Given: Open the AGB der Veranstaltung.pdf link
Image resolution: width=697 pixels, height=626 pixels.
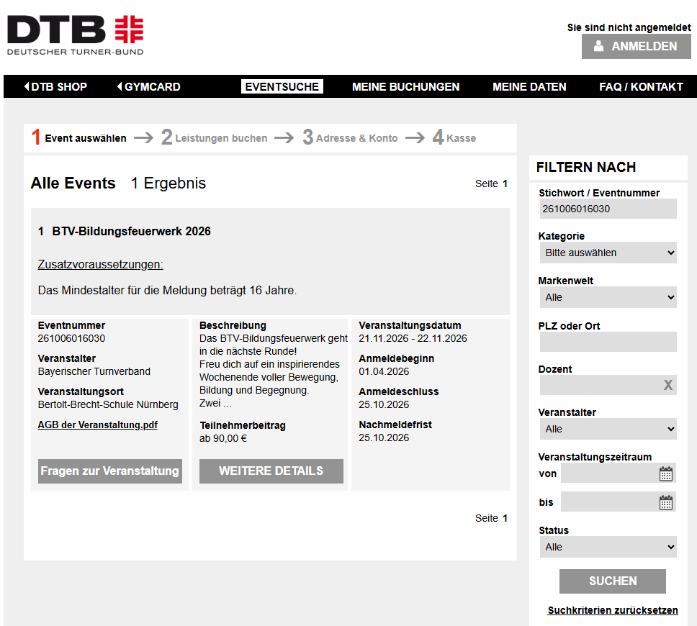Looking at the screenshot, I should point(97,425).
